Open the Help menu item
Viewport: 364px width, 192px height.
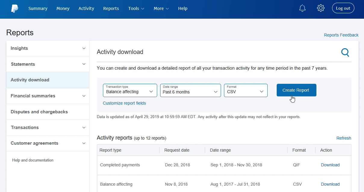tap(183, 8)
